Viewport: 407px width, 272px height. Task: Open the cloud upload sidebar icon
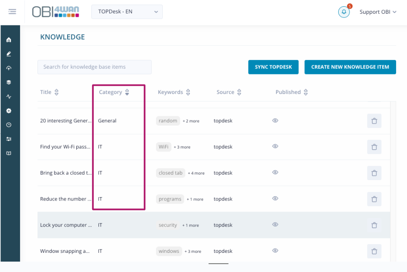click(9, 68)
